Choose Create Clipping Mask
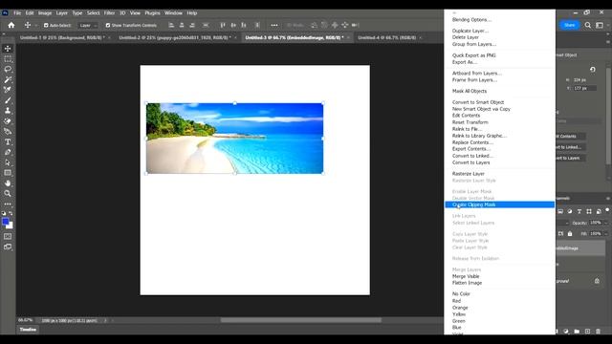 (499, 204)
